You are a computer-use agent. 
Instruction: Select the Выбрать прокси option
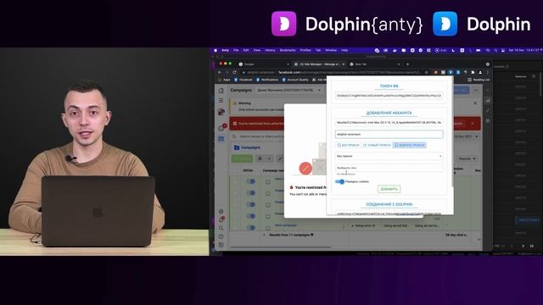[409, 145]
